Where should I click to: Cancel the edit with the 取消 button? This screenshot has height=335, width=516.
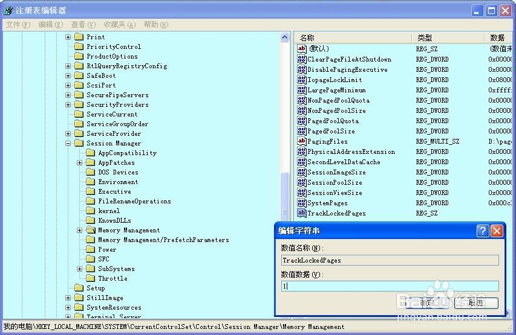(476, 303)
